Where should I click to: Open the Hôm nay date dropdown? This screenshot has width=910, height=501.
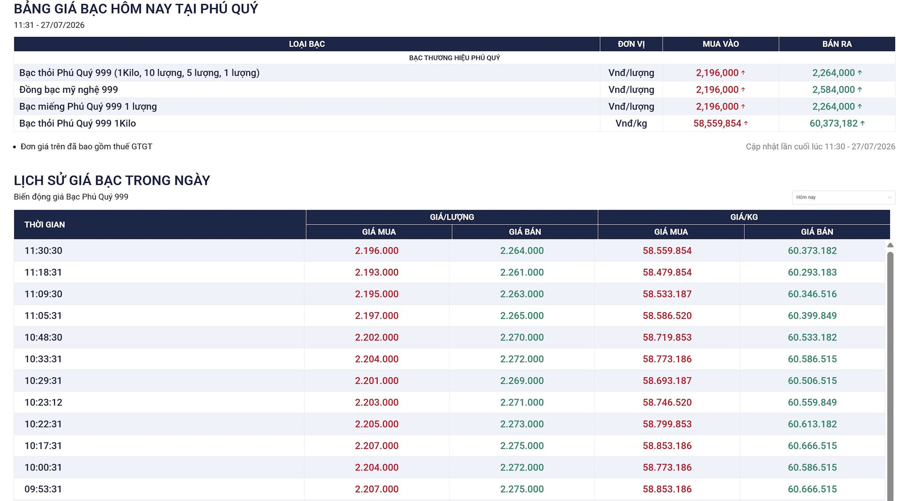click(843, 197)
